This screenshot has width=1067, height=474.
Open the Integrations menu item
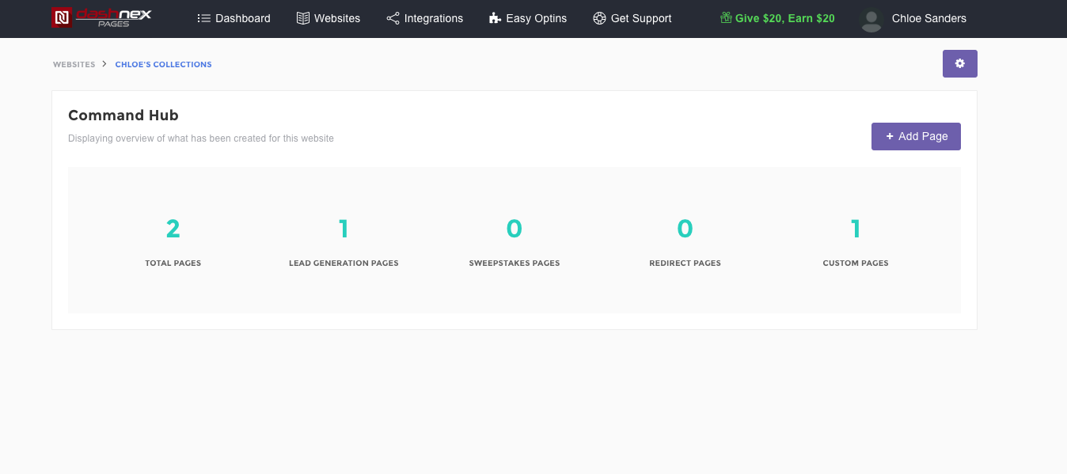(425, 18)
